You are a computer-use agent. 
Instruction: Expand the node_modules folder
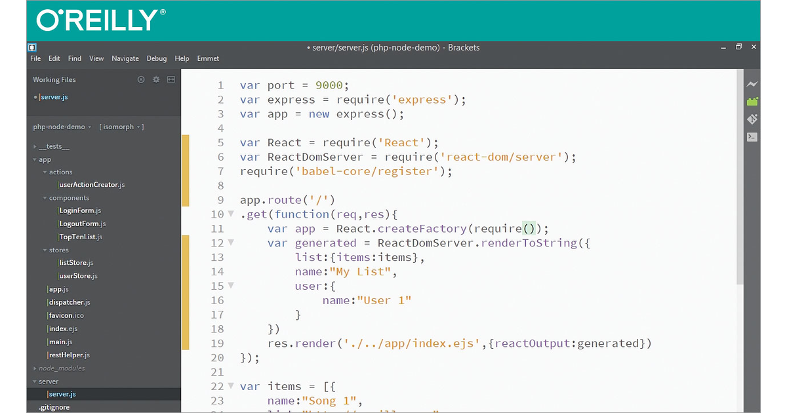click(35, 368)
